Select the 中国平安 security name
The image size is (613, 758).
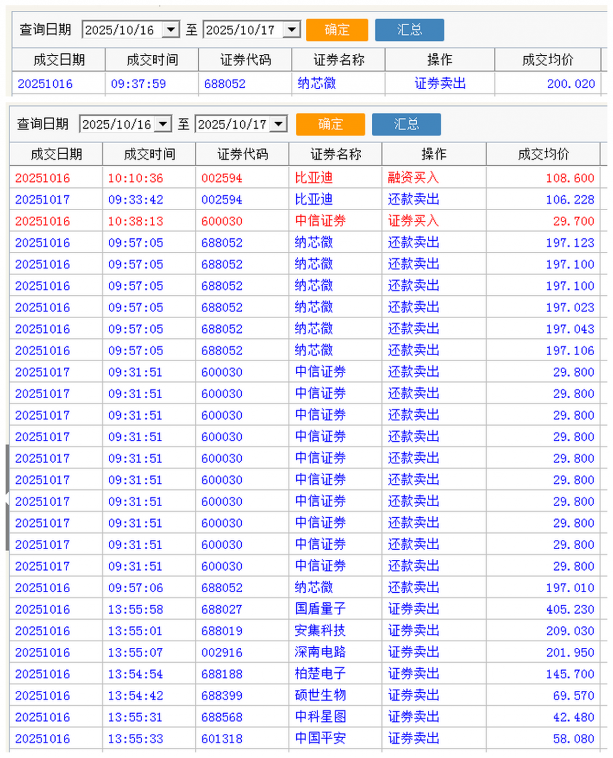click(320, 738)
